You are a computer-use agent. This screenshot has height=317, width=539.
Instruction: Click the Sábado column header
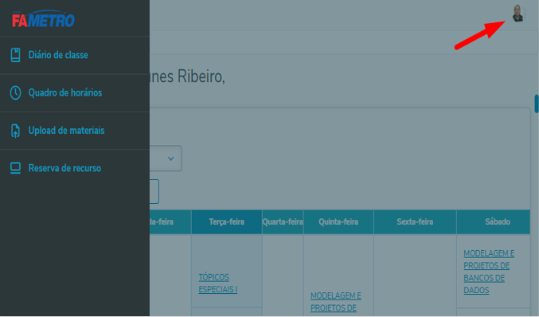[494, 221]
